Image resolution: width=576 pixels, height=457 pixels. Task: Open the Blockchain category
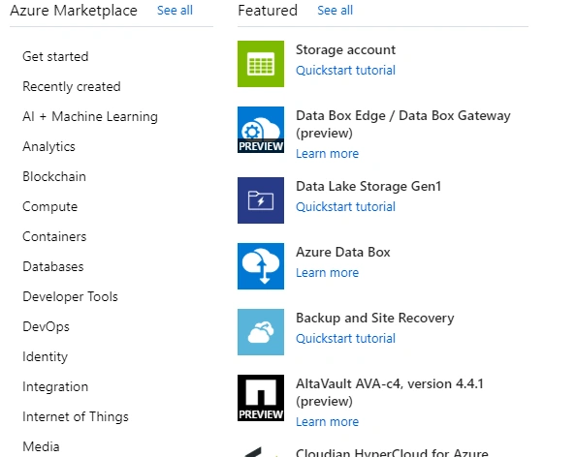pos(54,176)
